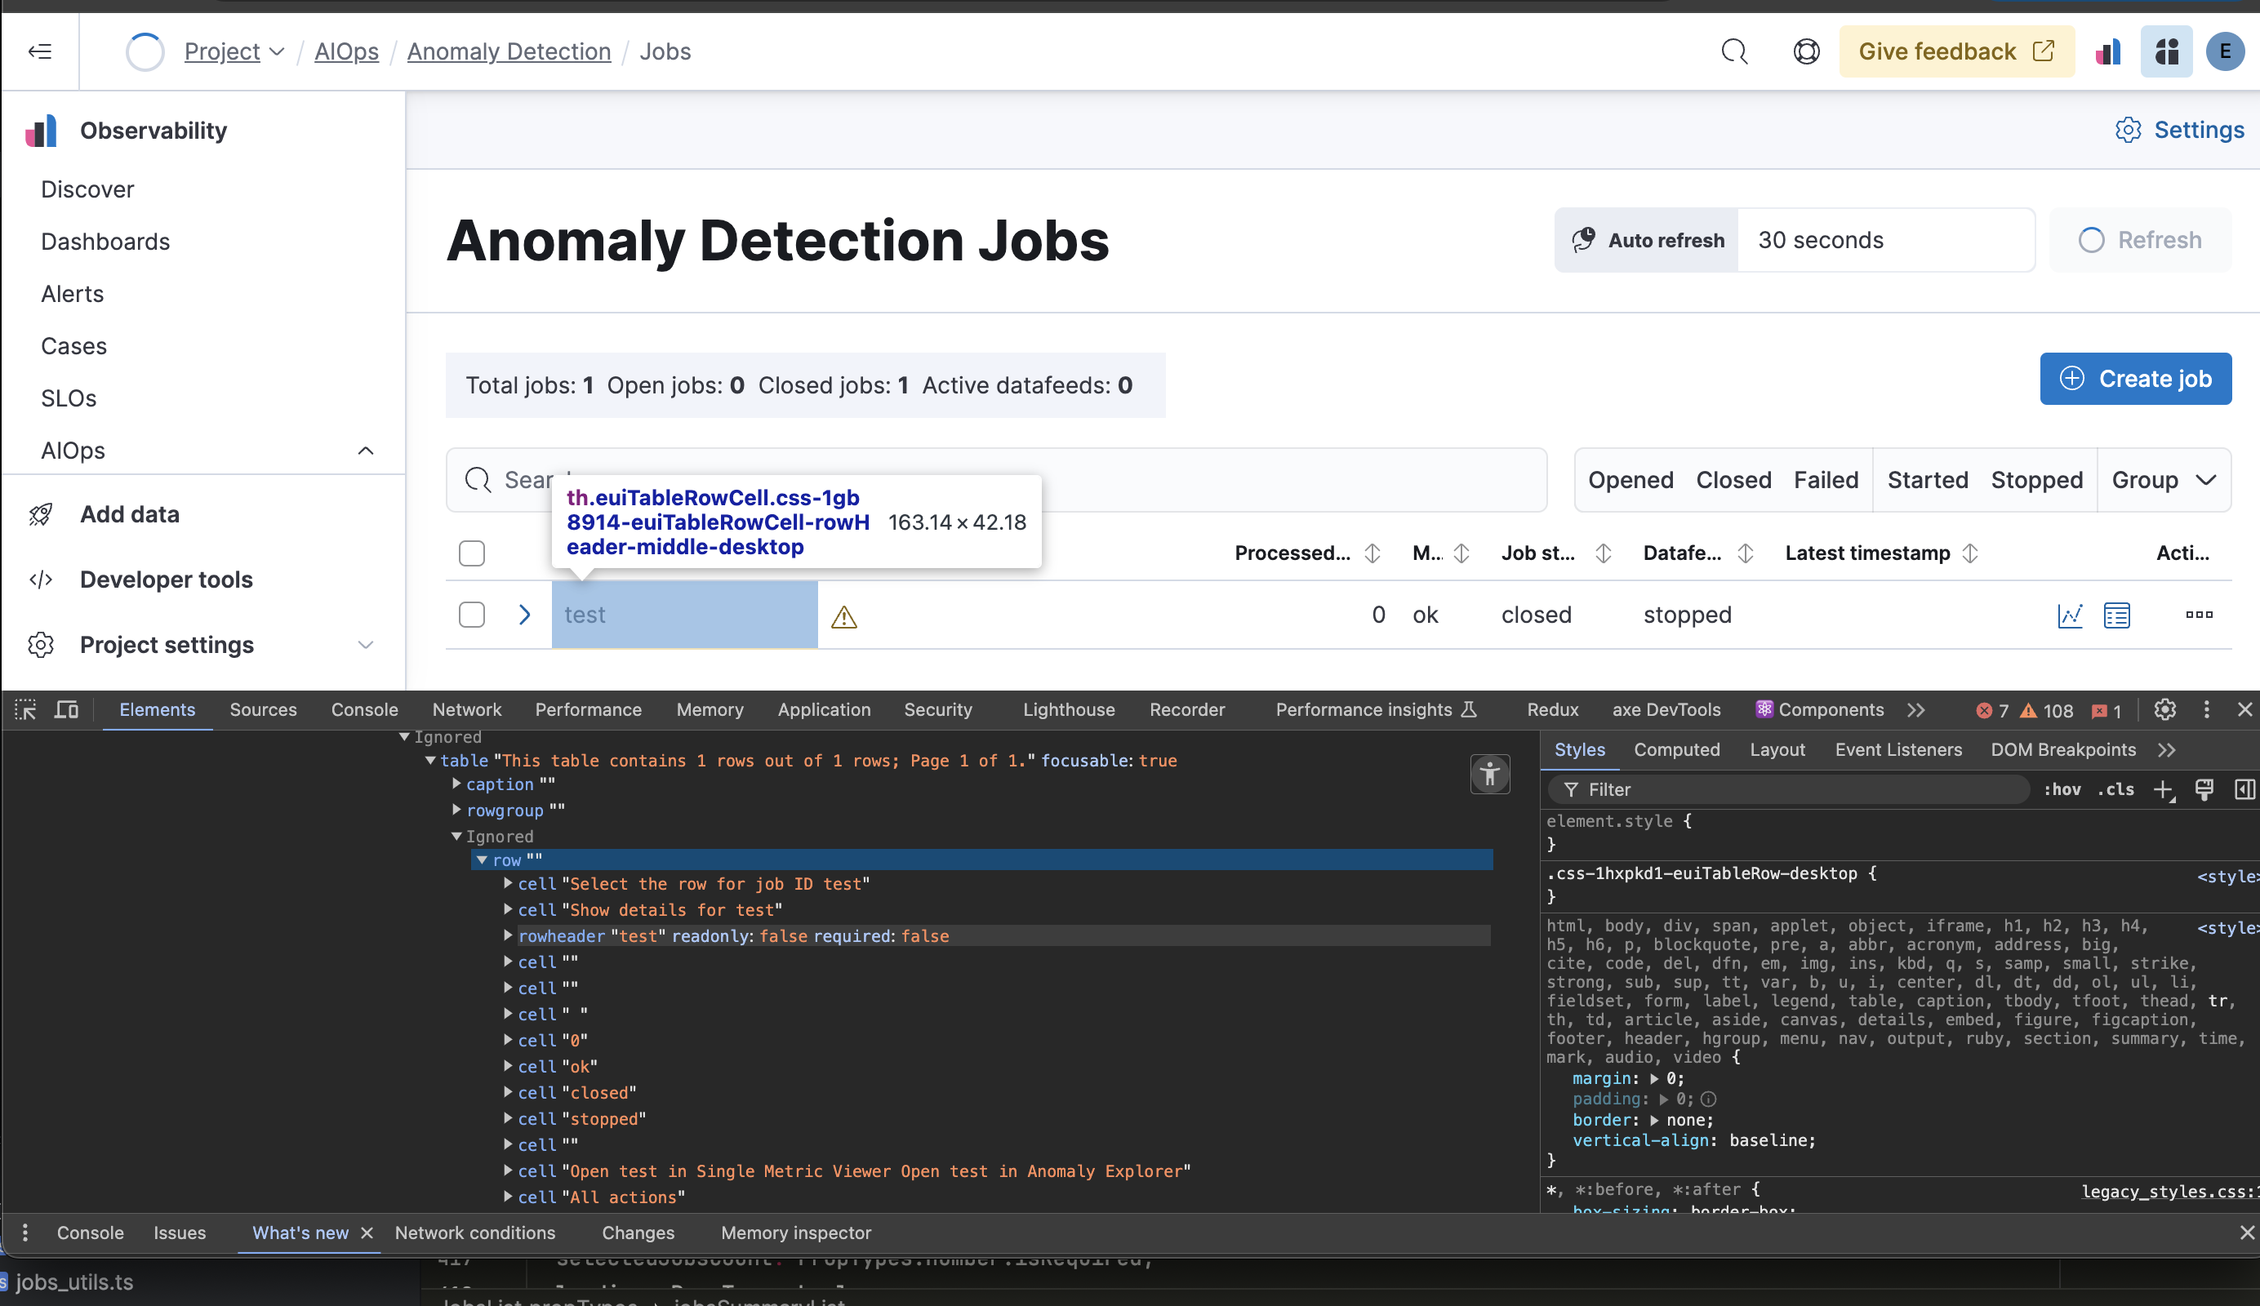The image size is (2260, 1306).
Task: Open All actions menu for test job
Action: pos(2199,615)
